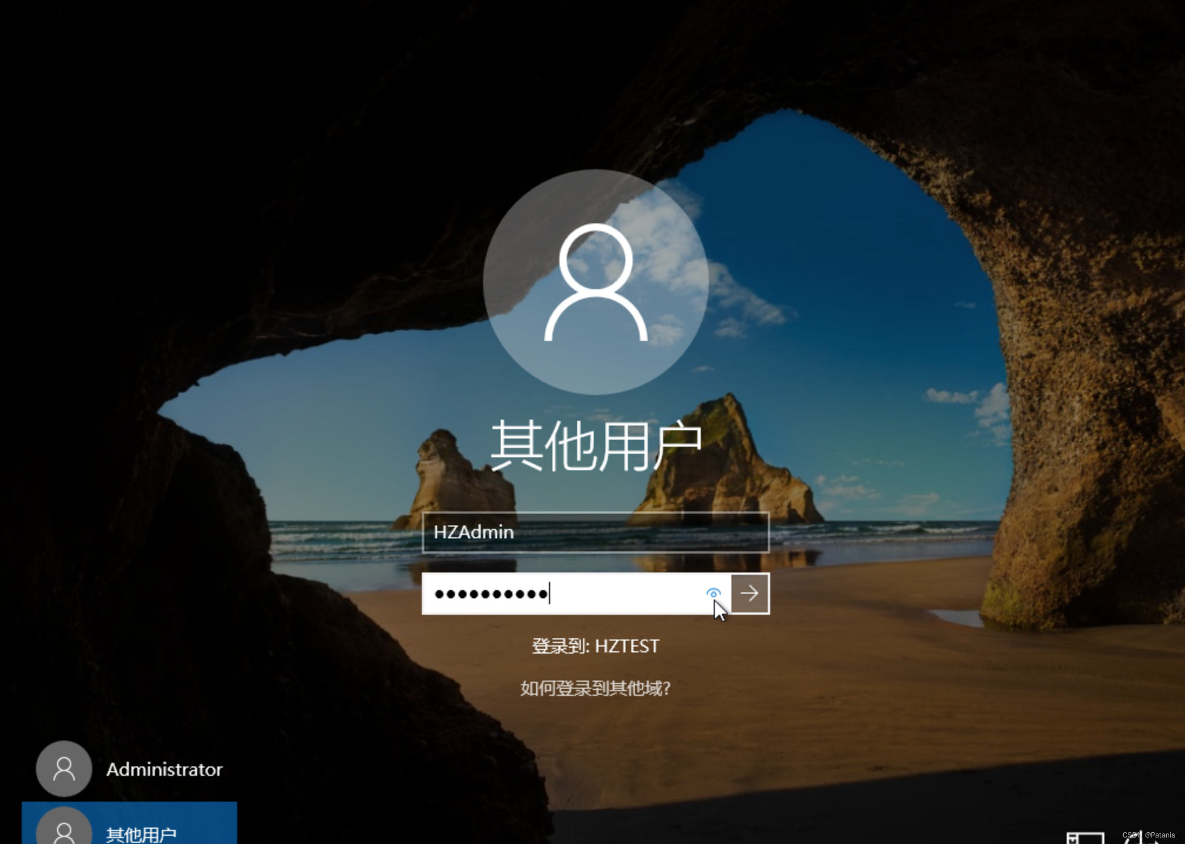Select the Administrator account name
Image resolution: width=1185 pixels, height=844 pixels.
click(164, 769)
